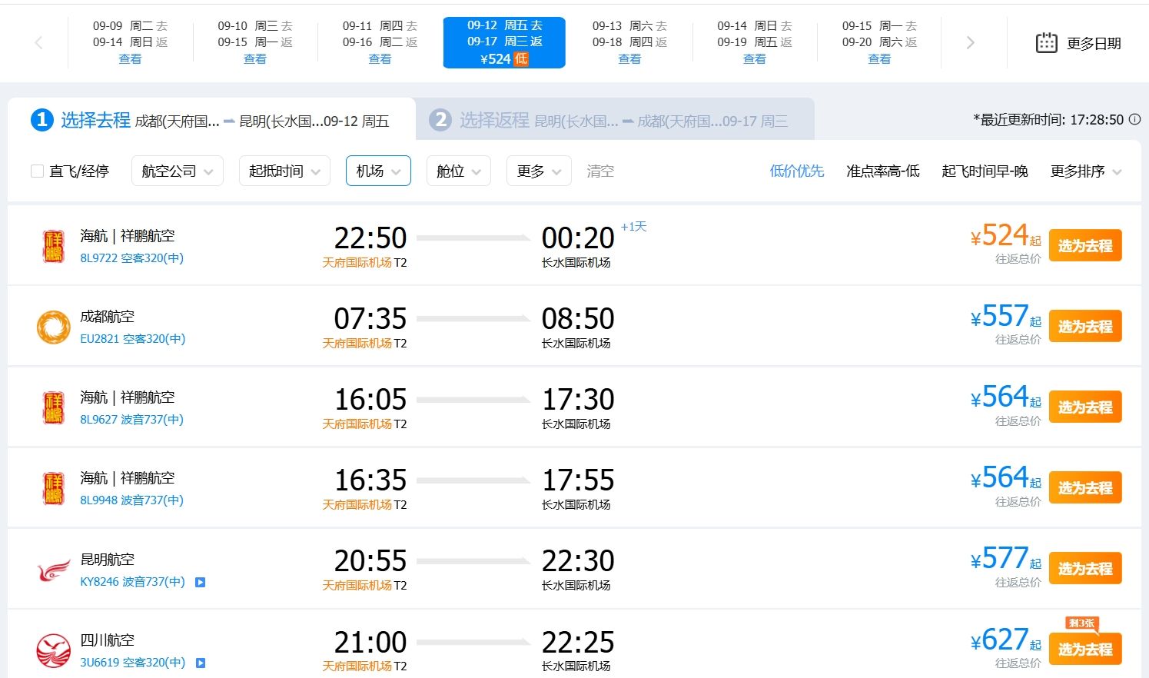
Task: Click 选为去程 for the 16:05 ¥564 flight
Action: click(1085, 407)
